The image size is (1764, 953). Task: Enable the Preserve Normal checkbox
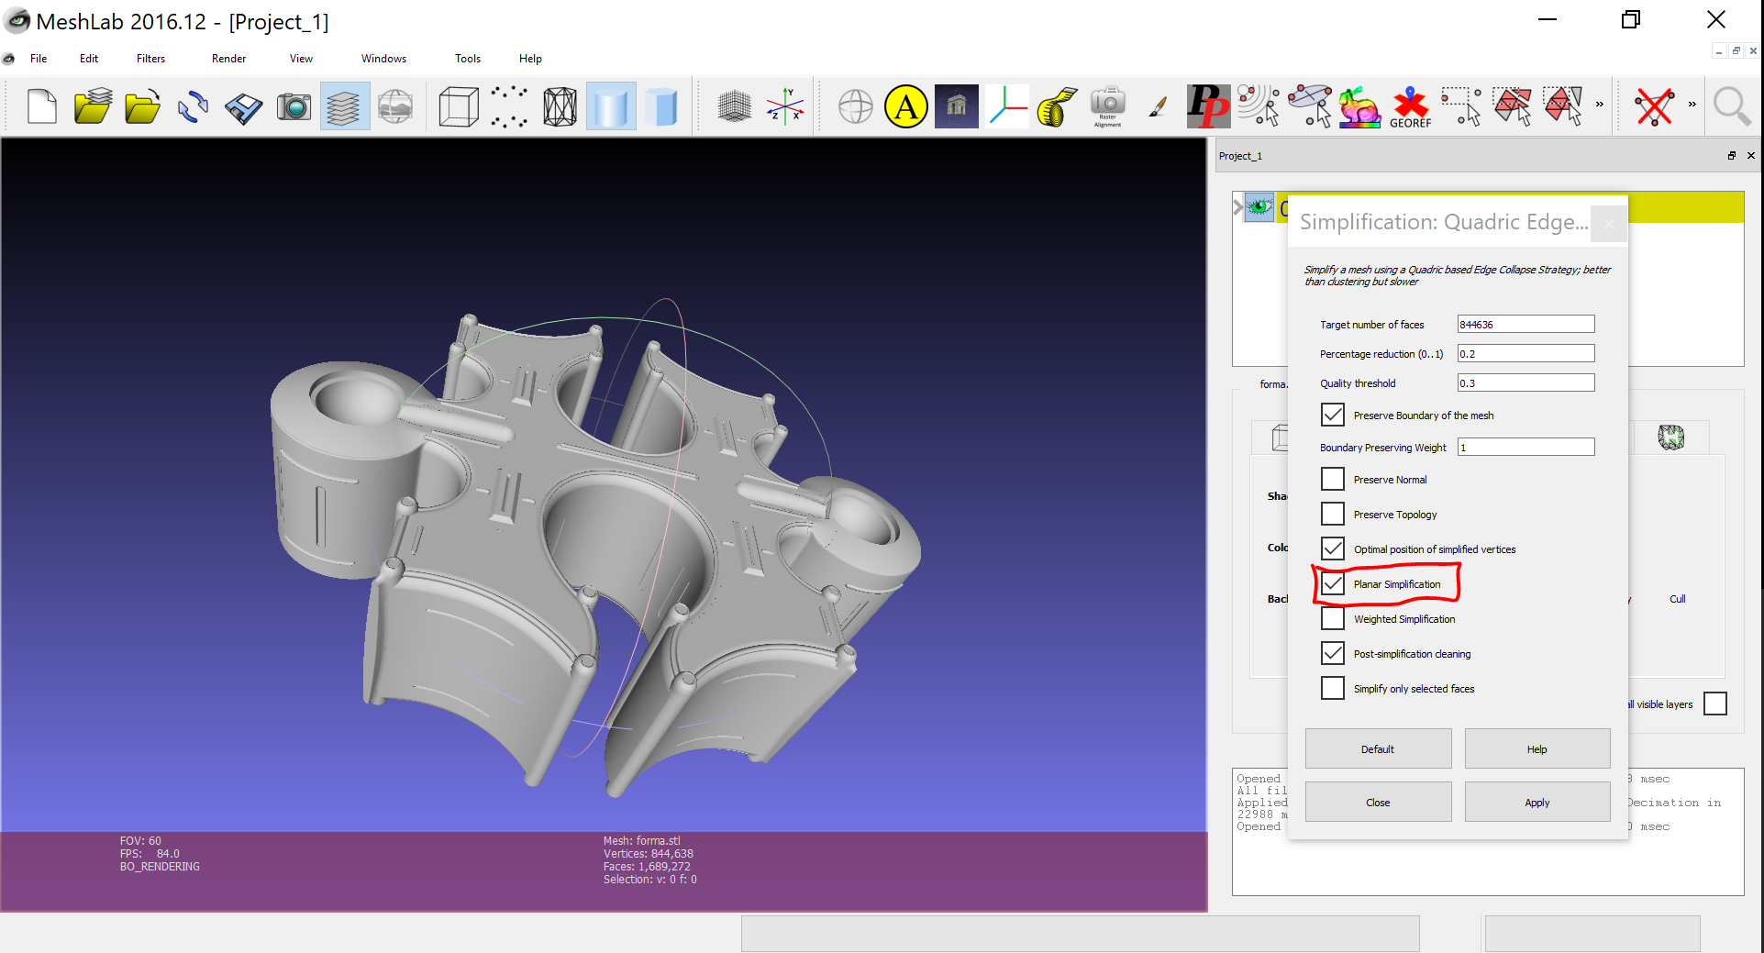[x=1333, y=480]
